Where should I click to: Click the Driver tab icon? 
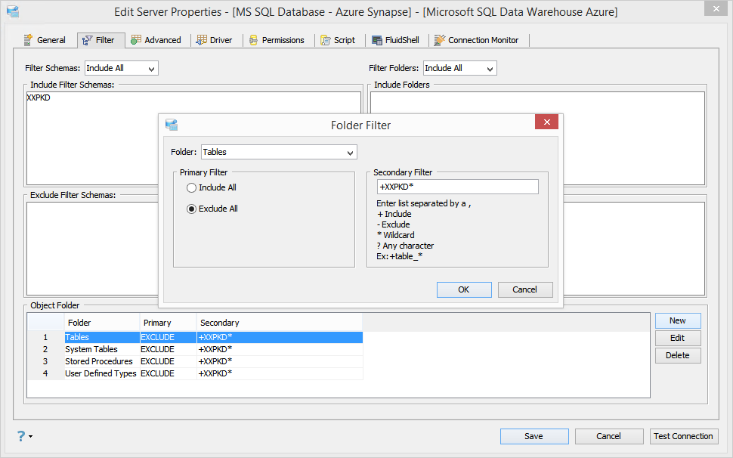click(x=202, y=40)
